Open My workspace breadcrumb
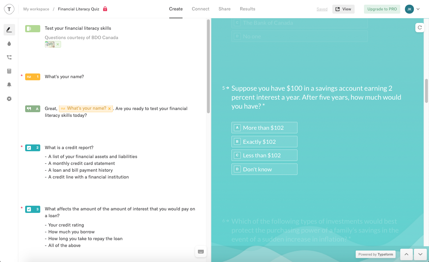 click(36, 9)
